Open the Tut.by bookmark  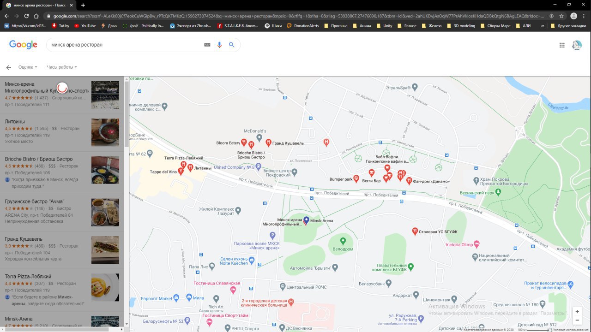[60, 26]
